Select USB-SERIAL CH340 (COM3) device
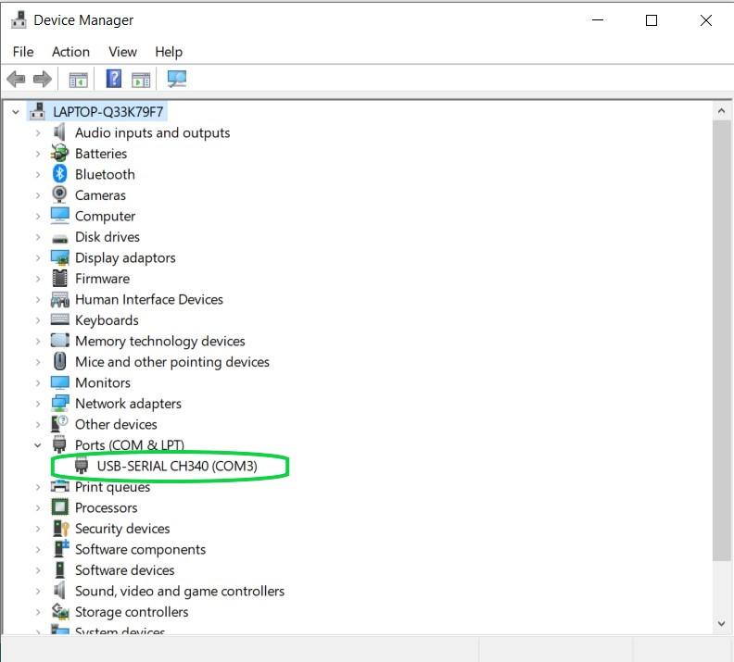This screenshot has height=662, width=734. (176, 467)
